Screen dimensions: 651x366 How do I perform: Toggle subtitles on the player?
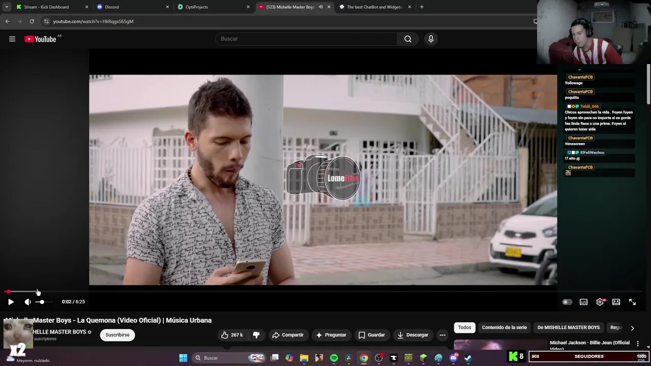tap(583, 302)
